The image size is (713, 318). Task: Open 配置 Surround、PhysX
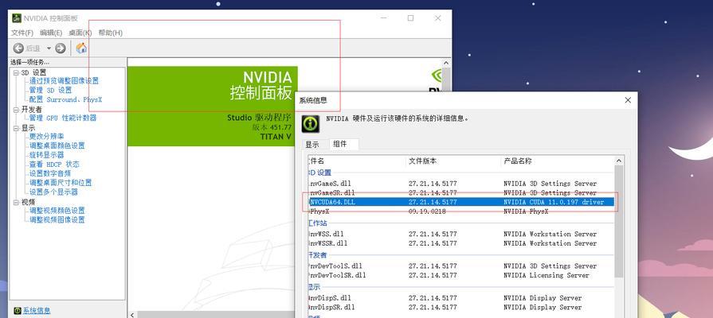[x=65, y=99]
